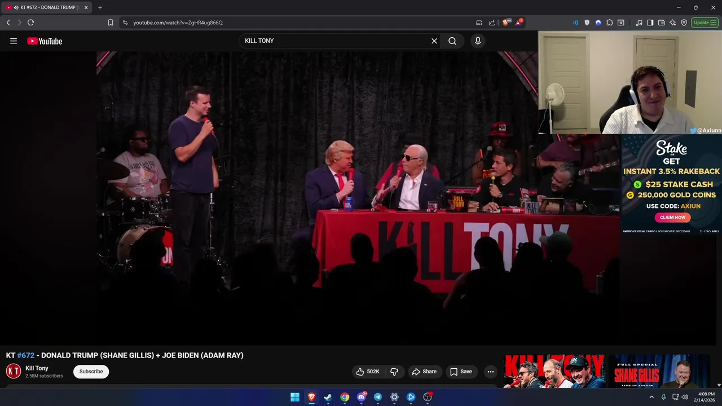Click the share page icon in address bar

point(492,23)
